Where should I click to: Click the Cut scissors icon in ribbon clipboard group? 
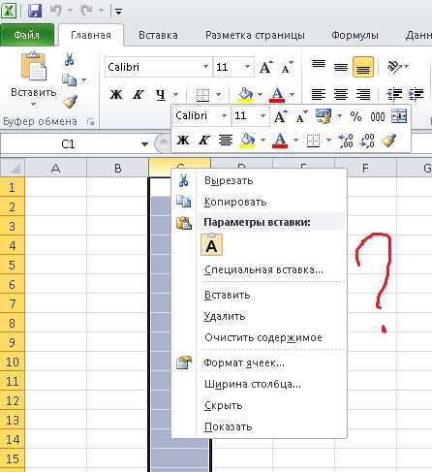tap(69, 59)
